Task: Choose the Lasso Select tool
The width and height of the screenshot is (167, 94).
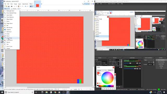Action: pyautogui.click(x=11, y=15)
